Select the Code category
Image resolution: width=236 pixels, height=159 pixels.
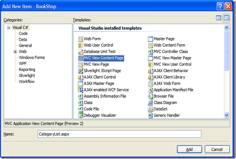[x=23, y=34]
